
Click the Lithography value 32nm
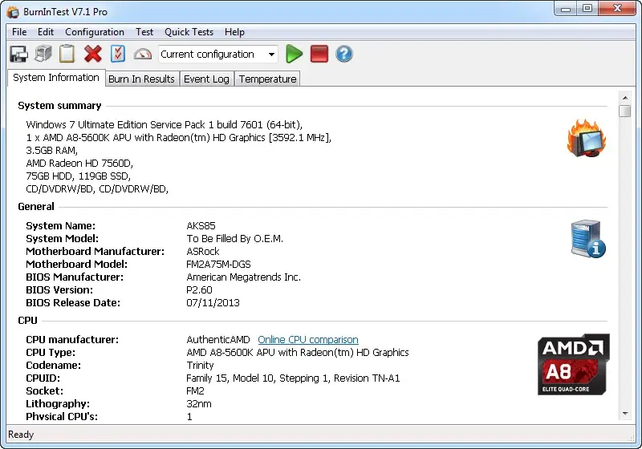click(198, 404)
